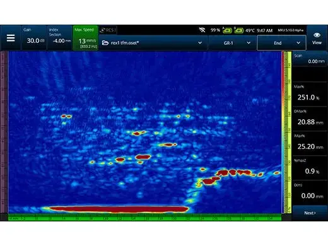
Task: Select the IMax% 25.20 mm reading
Action: 310,143
